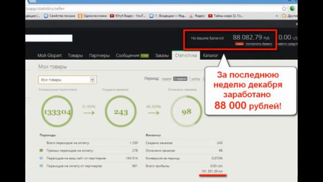The image size is (323, 182).
Task: Open the Одноклассники bookmark
Action: point(92,16)
